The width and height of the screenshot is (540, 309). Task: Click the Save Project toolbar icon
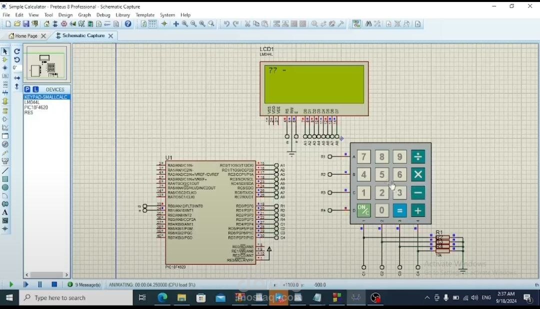pyautogui.click(x=26, y=24)
